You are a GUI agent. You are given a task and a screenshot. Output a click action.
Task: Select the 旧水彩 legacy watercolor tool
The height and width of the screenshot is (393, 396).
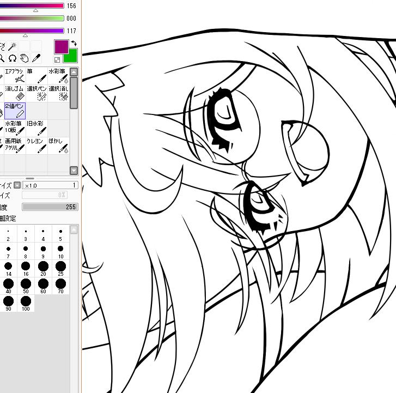(36, 128)
